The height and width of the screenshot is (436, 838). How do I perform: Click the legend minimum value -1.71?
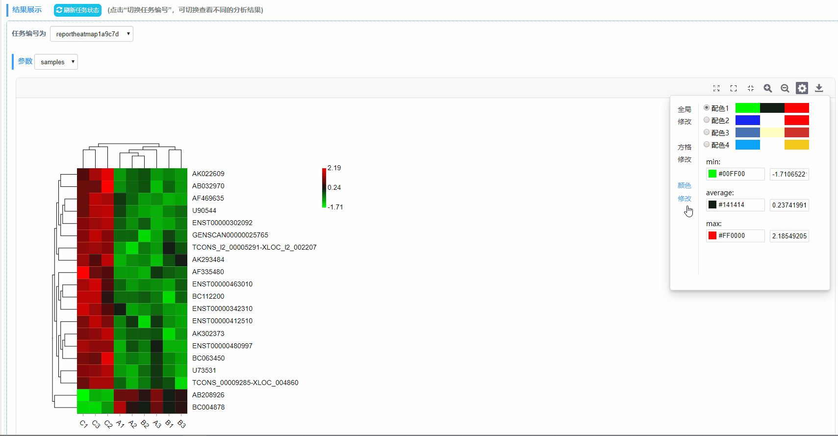point(335,207)
